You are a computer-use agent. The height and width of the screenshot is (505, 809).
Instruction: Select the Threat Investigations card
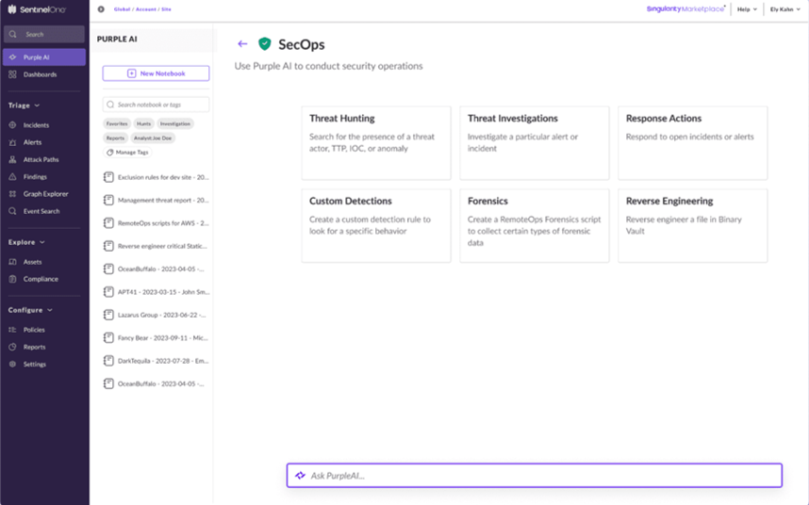(534, 143)
